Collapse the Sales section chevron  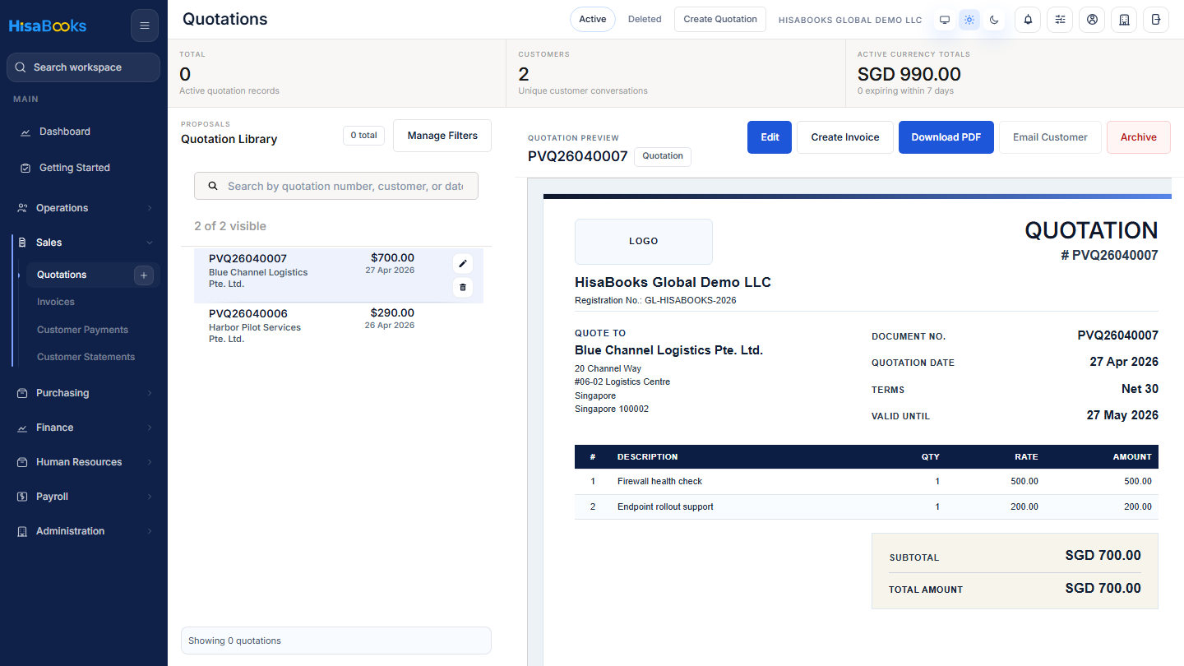(150, 243)
